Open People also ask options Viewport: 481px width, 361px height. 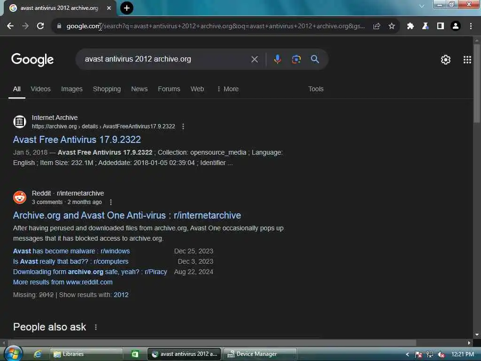coord(96,327)
